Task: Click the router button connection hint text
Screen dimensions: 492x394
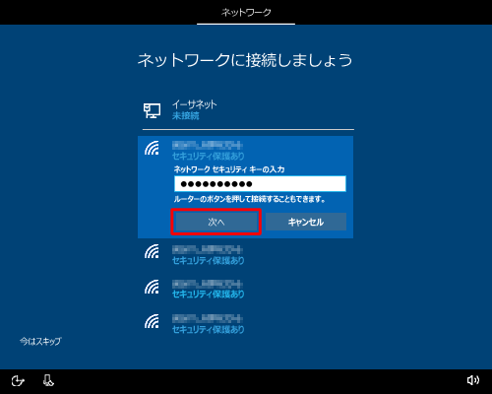Action: point(249,199)
